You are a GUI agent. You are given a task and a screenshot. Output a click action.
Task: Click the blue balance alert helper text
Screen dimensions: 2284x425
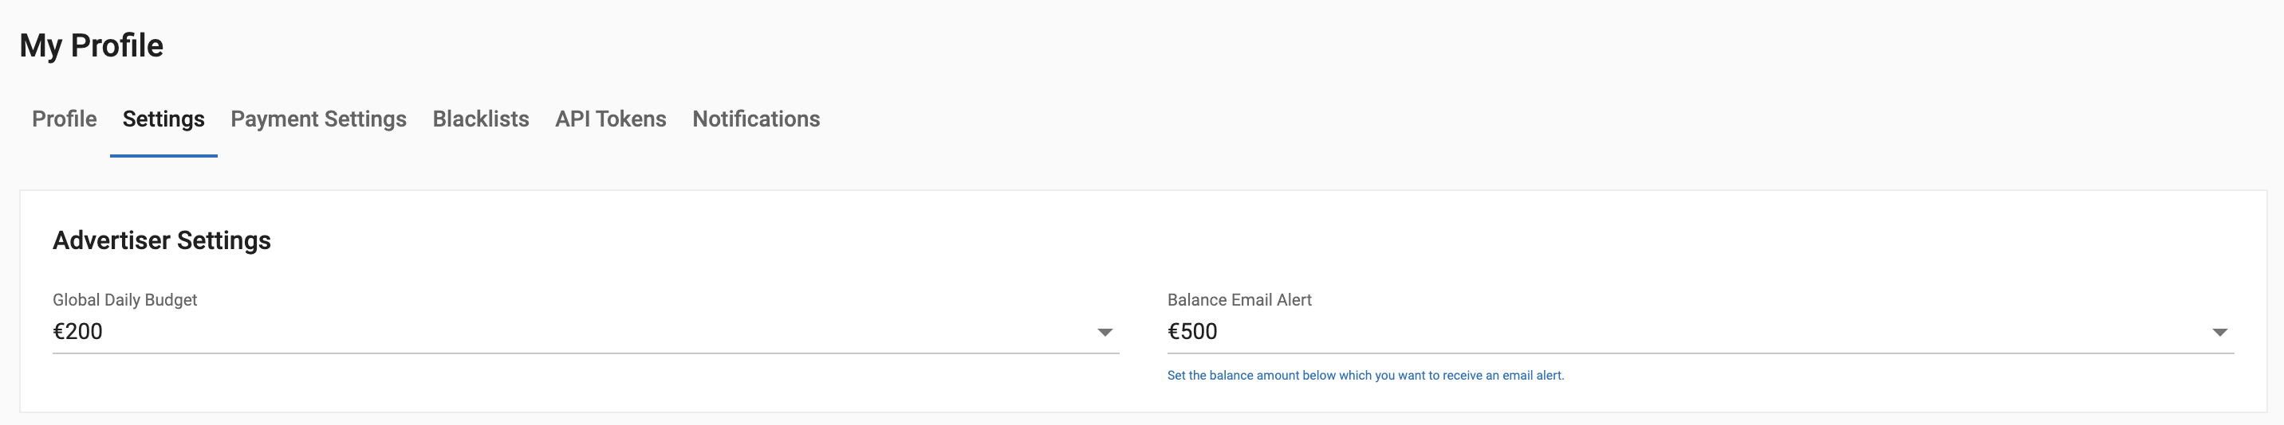[x=1365, y=376]
